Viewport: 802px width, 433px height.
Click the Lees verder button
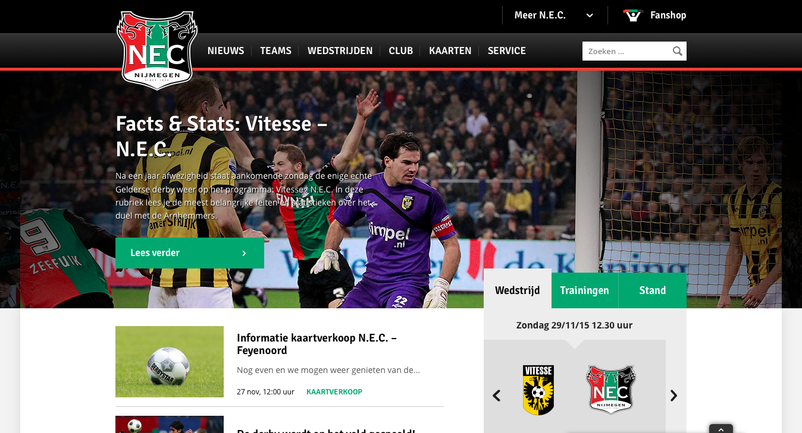pos(189,253)
